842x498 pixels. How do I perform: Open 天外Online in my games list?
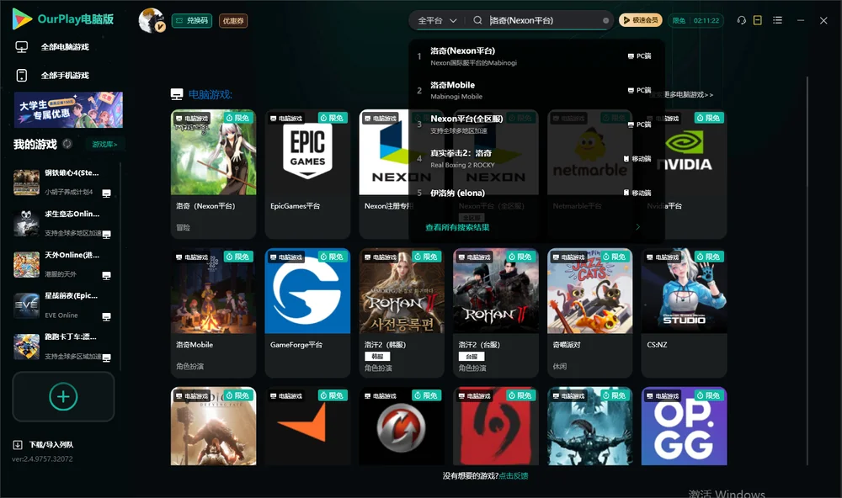[x=63, y=264]
